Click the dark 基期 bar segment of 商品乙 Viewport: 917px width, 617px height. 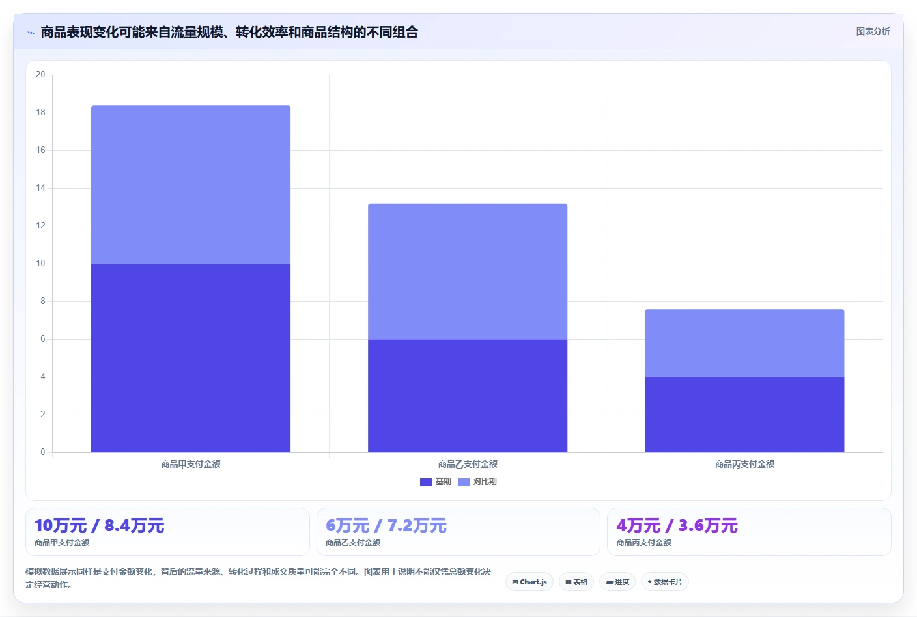coord(468,396)
